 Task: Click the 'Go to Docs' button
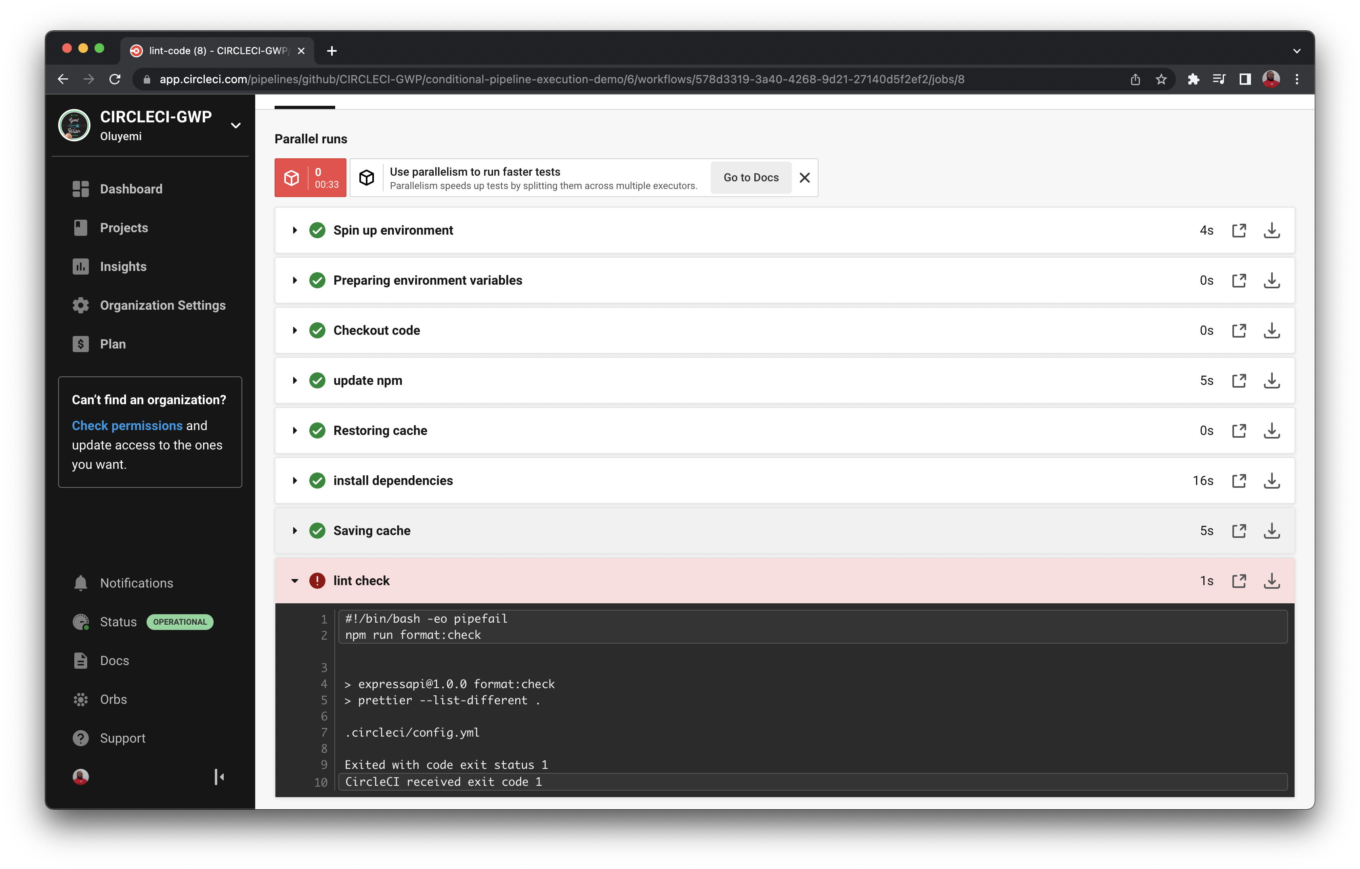tap(750, 177)
